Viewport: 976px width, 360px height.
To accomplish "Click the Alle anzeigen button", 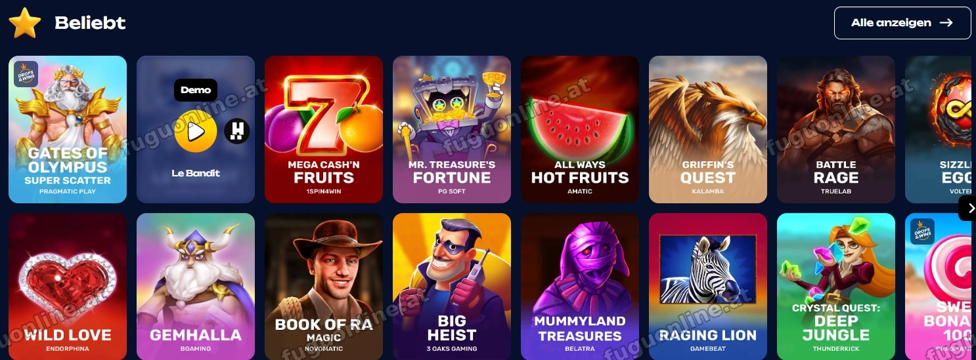I will 902,23.
